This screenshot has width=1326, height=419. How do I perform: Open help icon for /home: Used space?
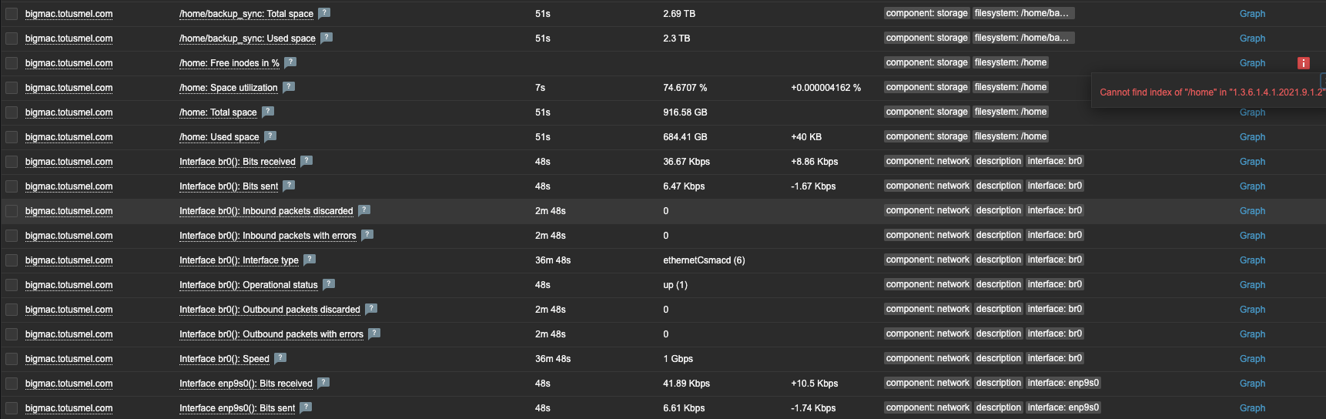[270, 136]
